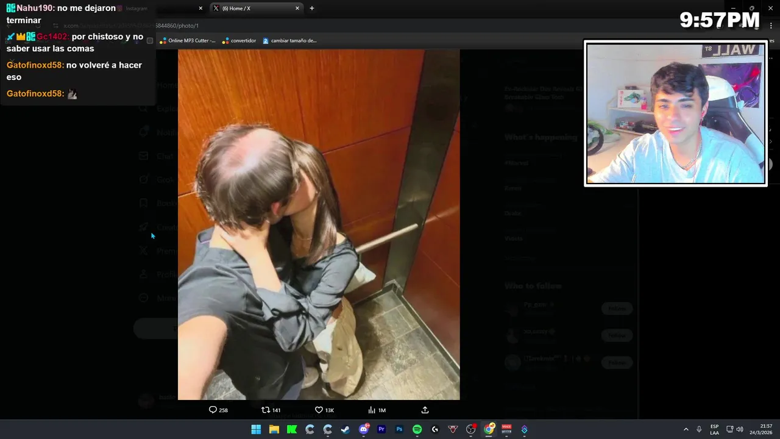Open the share menu for the post
The image size is (780, 439).
[x=425, y=410]
